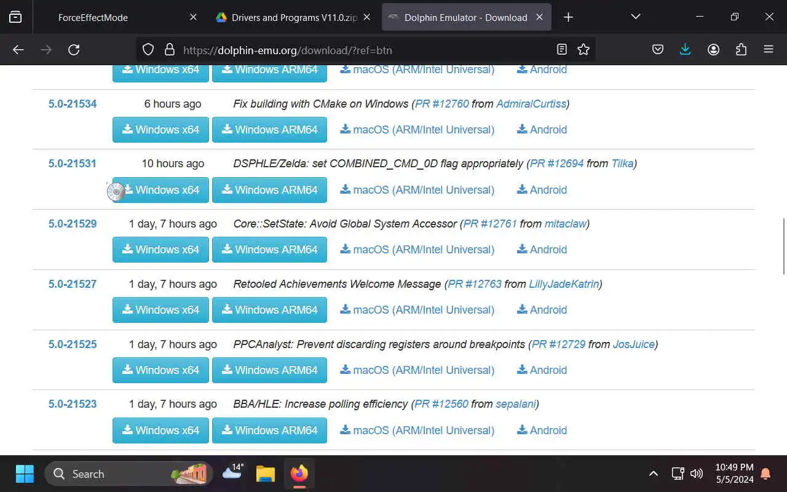Close the ForceEffectMode tab

193,17
